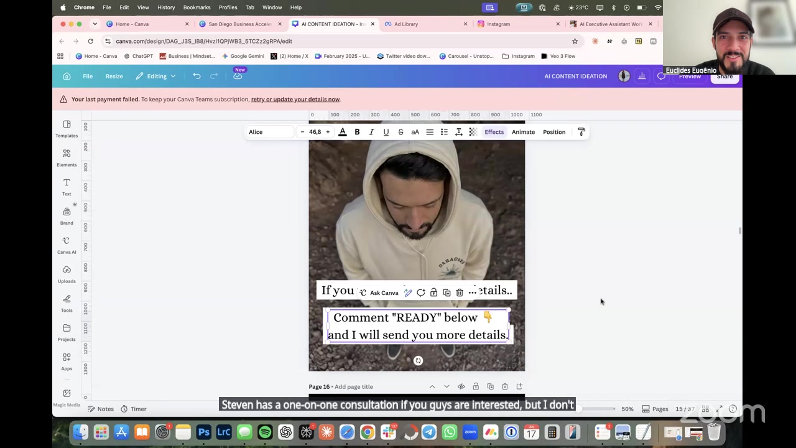Image resolution: width=796 pixels, height=448 pixels.
Task: Open text Effects panel
Action: pos(494,132)
